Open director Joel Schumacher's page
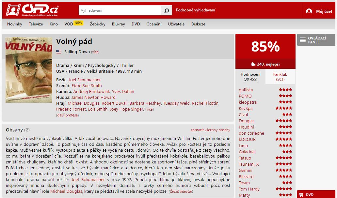 coord(85,80)
